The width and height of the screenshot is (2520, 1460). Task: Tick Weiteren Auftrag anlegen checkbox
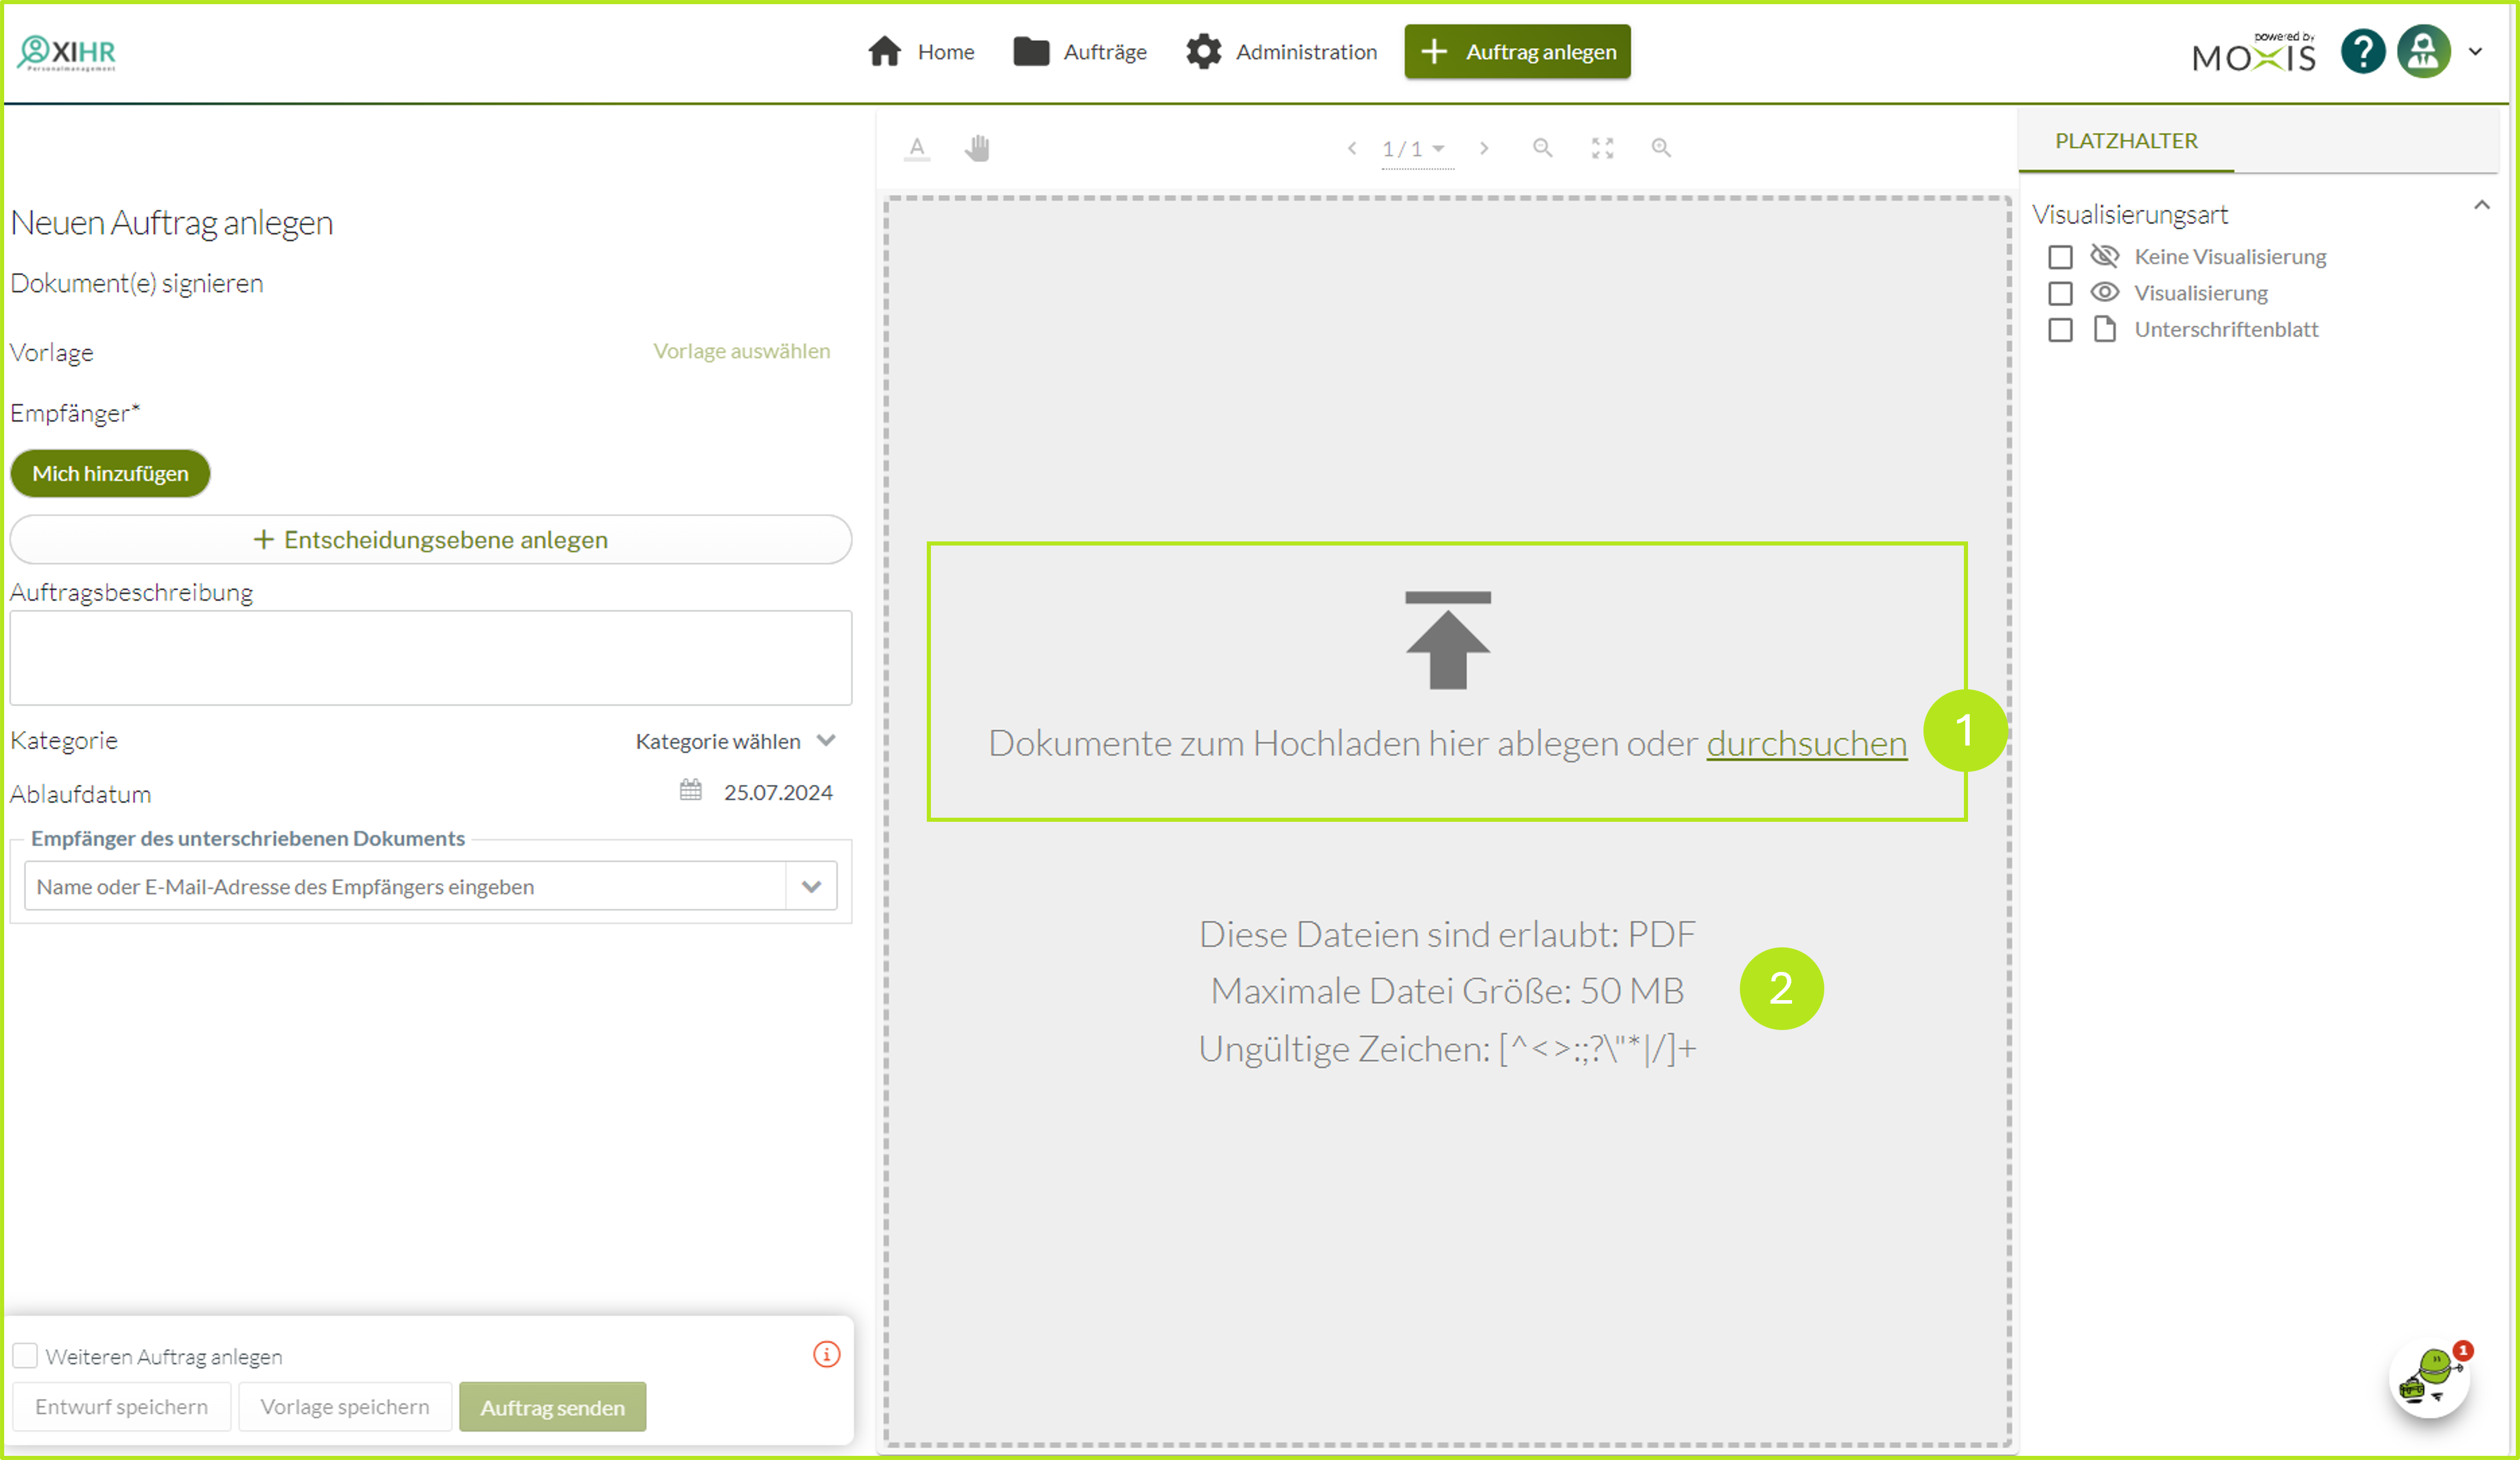point(25,1356)
